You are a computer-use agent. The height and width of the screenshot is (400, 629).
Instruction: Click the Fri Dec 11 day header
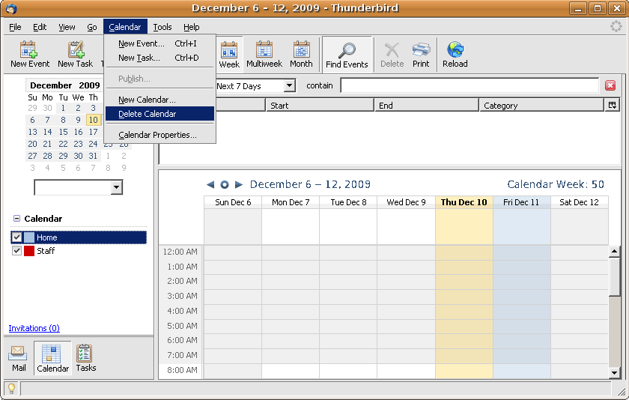(x=521, y=202)
